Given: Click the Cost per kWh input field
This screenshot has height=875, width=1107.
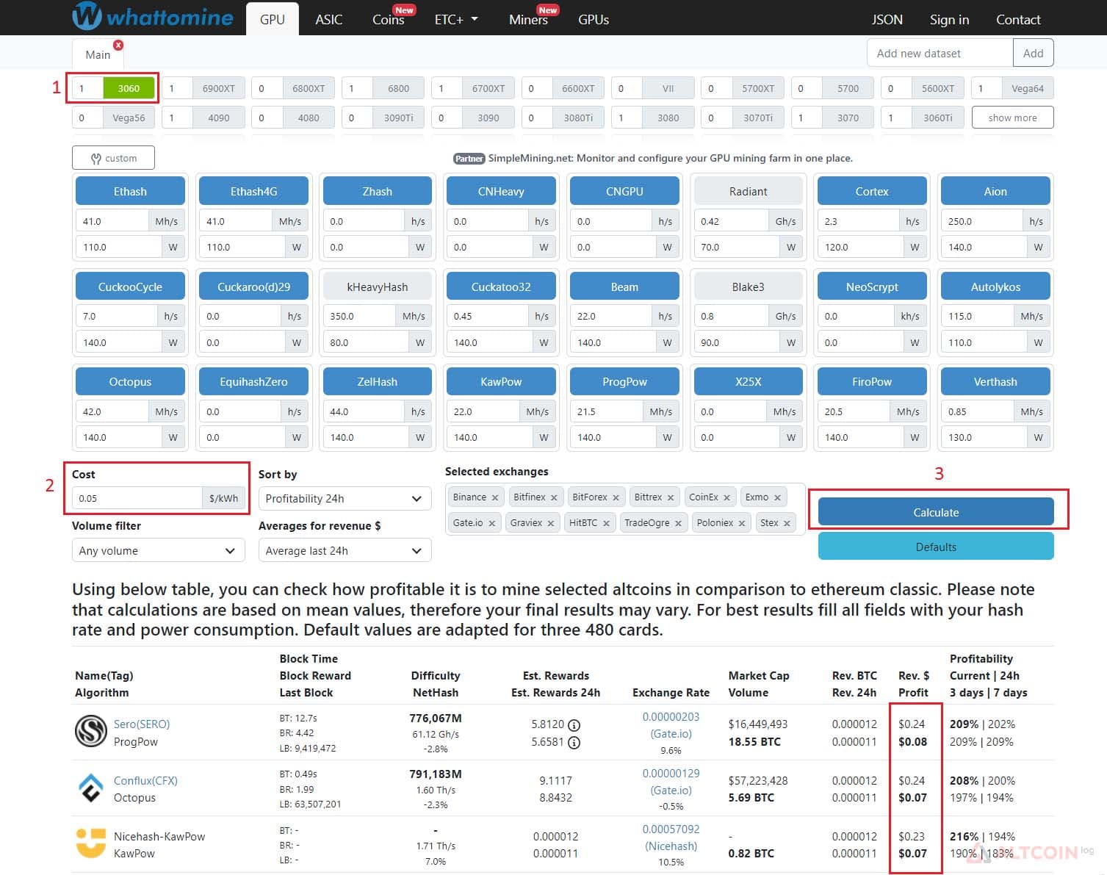Looking at the screenshot, I should click(x=137, y=498).
